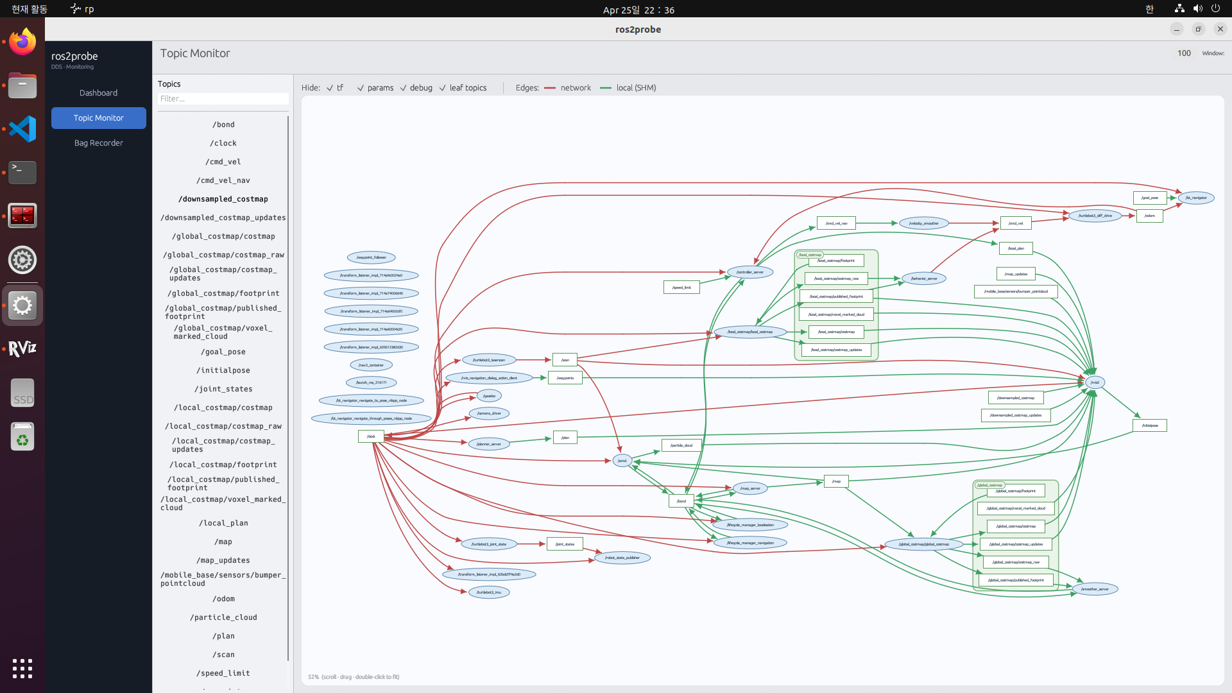The height and width of the screenshot is (693, 1232).
Task: Select the /cmd_vel topic
Action: [223, 162]
